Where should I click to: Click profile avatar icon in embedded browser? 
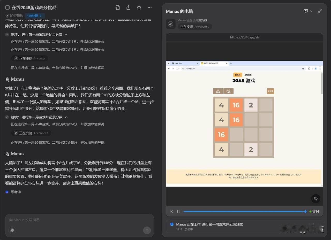pos(316,68)
